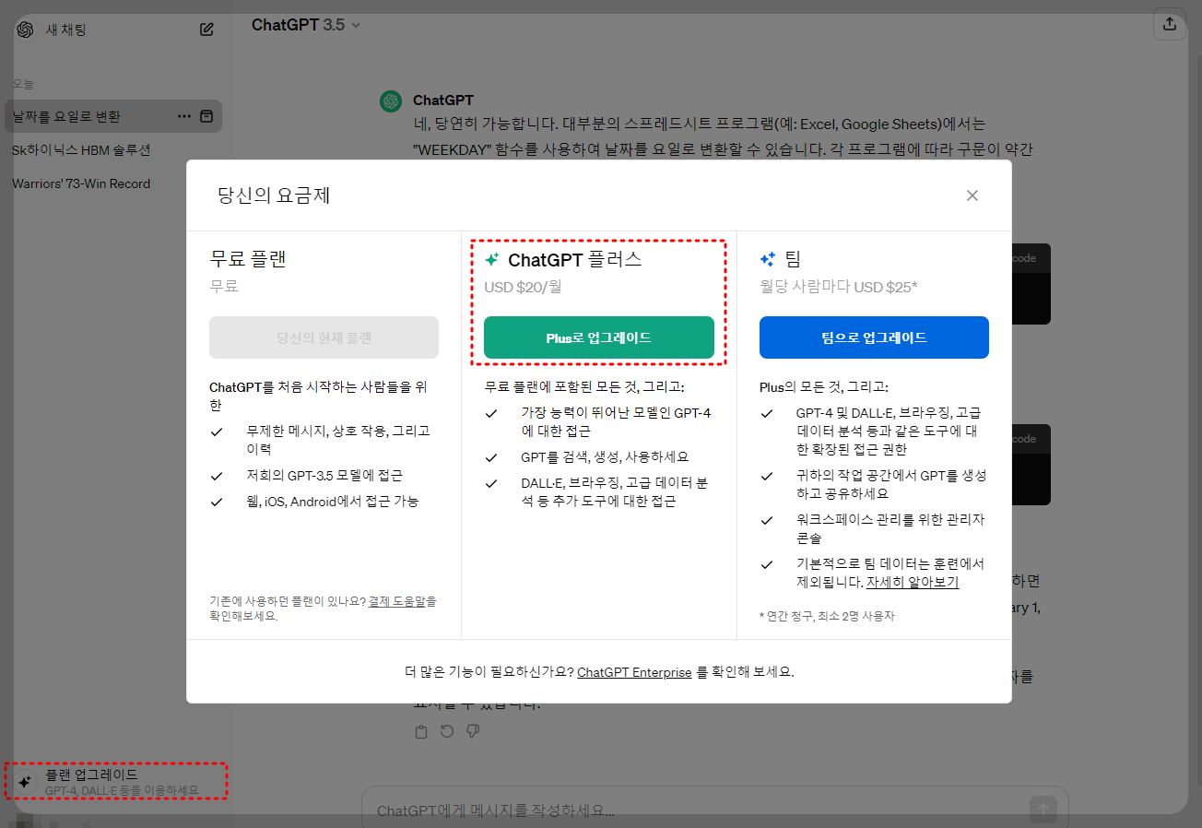
Task: Click the green sparkle next to ChatGPT 플러스
Action: pos(492,260)
